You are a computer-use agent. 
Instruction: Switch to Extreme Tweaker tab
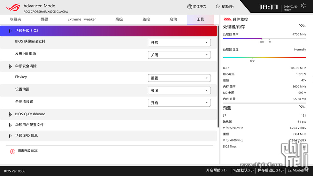pos(81,19)
